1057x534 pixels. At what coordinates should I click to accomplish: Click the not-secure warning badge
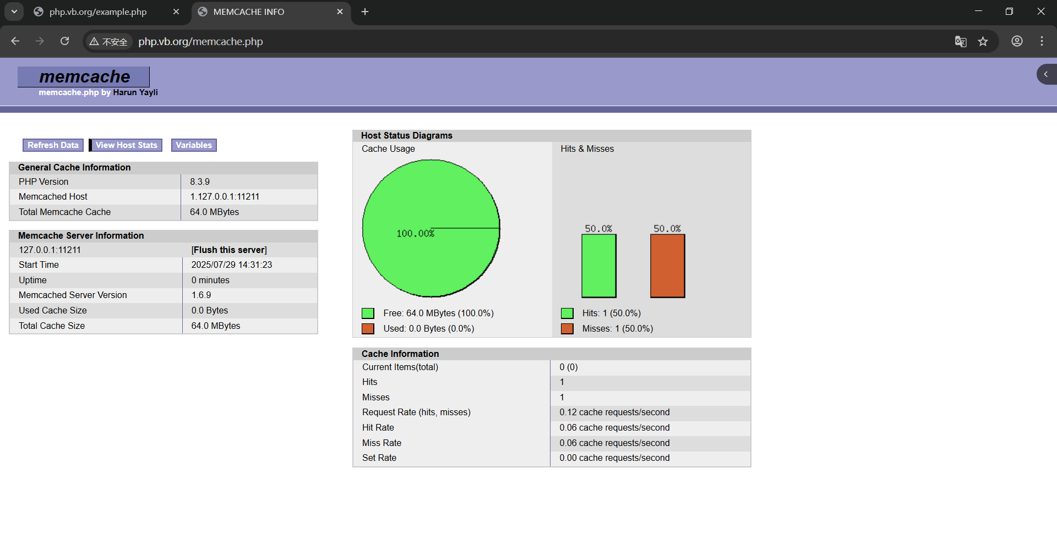click(108, 41)
